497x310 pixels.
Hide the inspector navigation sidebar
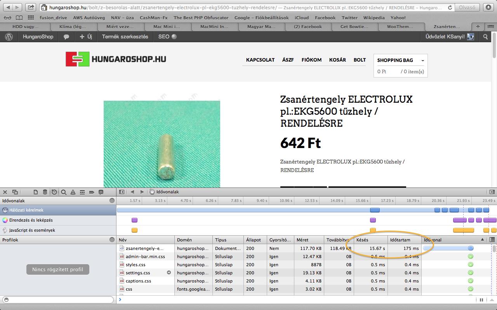pos(122,192)
